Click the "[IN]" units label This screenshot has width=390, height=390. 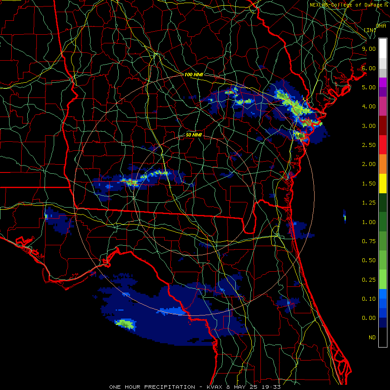pos(370,30)
